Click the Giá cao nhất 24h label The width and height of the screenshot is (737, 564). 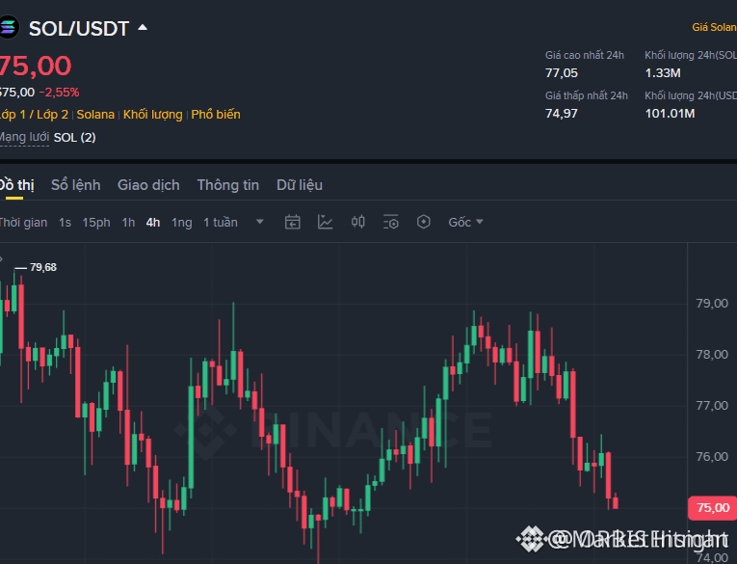pos(585,55)
